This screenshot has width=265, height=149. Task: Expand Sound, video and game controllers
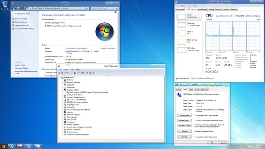pos(63,127)
